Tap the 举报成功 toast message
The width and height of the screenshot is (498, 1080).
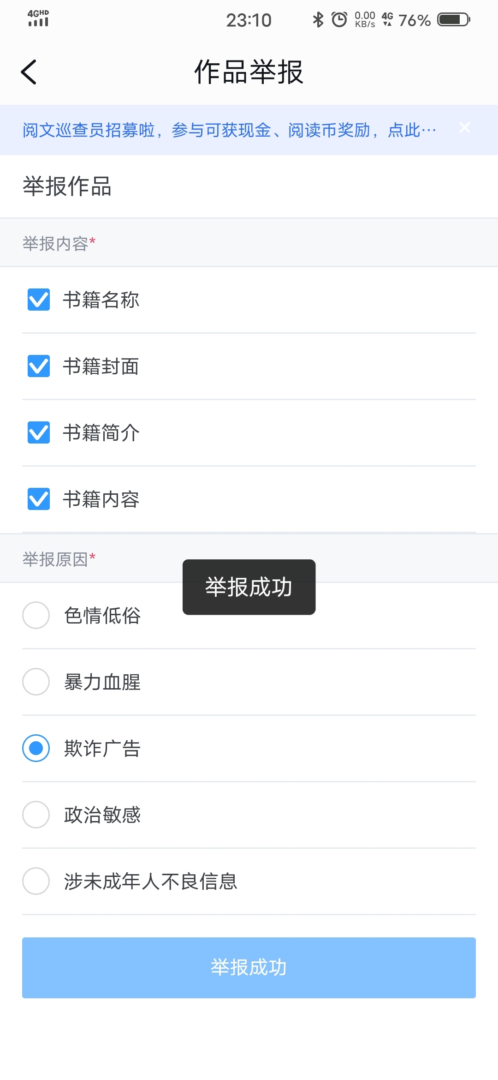(249, 587)
